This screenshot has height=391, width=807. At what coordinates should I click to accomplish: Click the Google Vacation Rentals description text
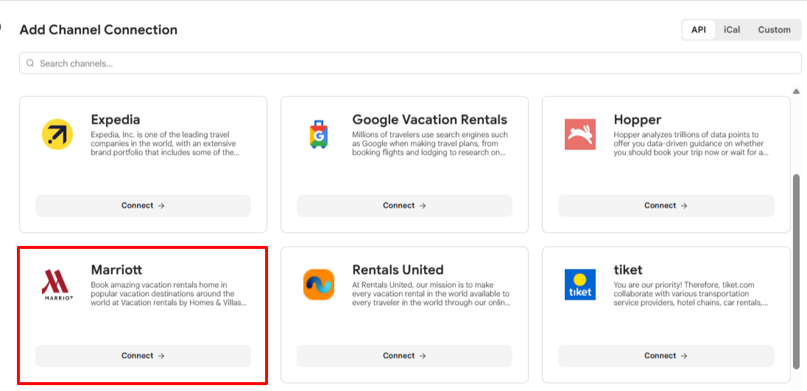coord(430,144)
